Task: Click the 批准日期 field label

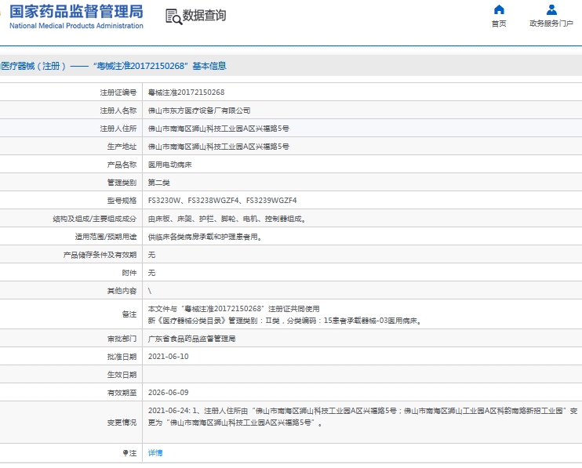Action: pyautogui.click(x=122, y=357)
